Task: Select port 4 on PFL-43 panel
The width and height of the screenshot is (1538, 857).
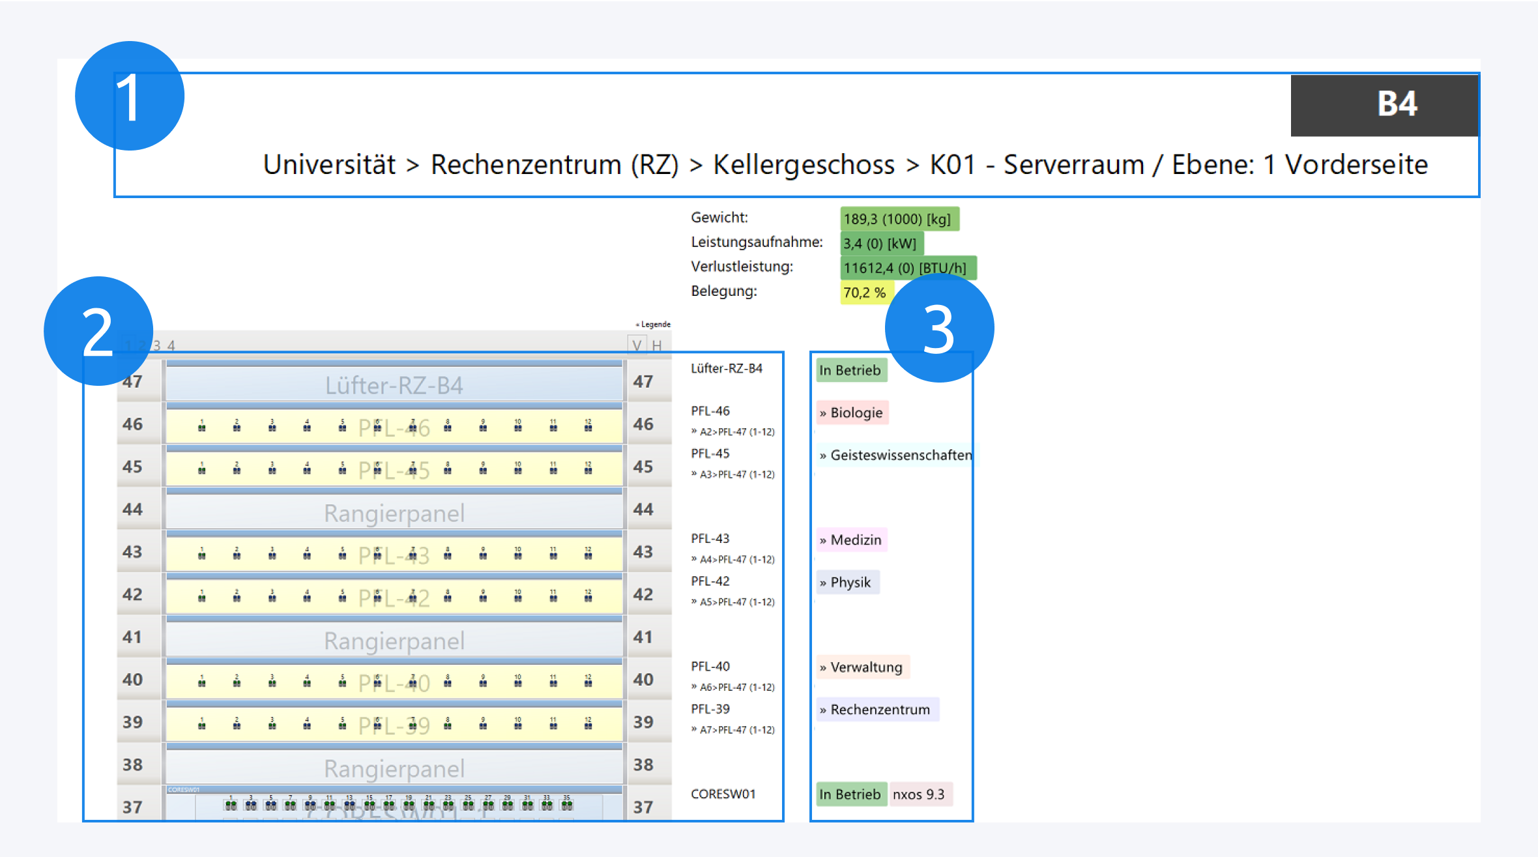Action: click(x=307, y=555)
